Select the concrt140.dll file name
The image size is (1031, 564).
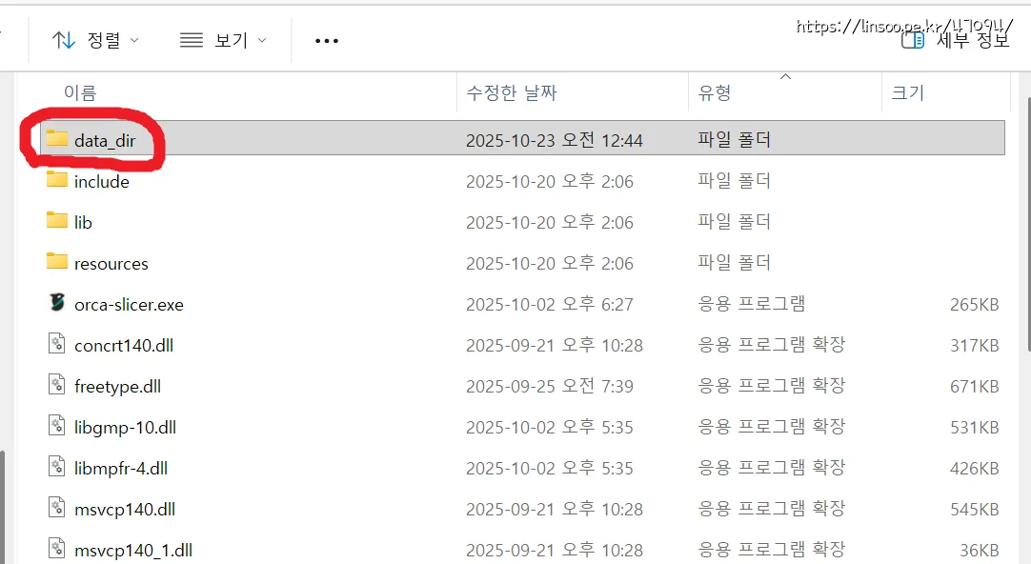tap(124, 345)
